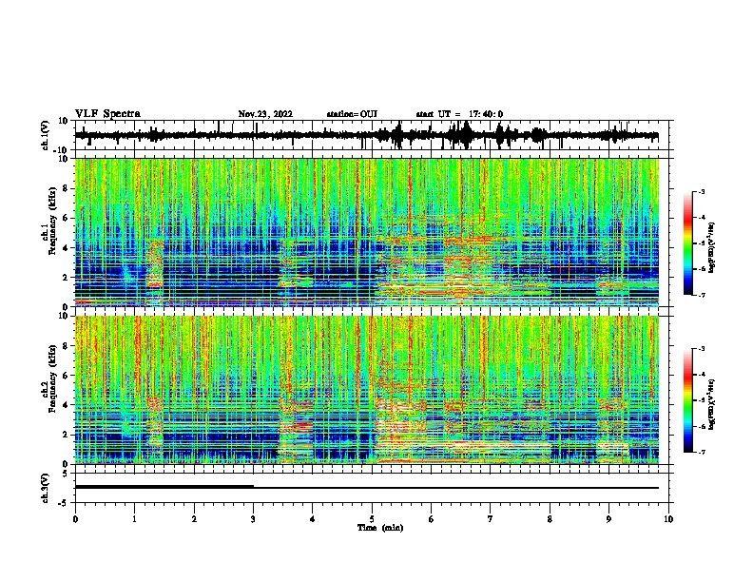The image size is (753, 582).
Task: Click the '8' kHz tick on ch.2 frequency axis
Action: (66, 346)
